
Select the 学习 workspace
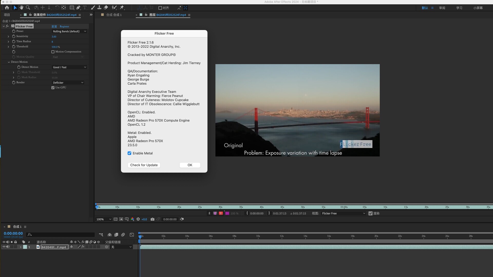[x=459, y=8]
